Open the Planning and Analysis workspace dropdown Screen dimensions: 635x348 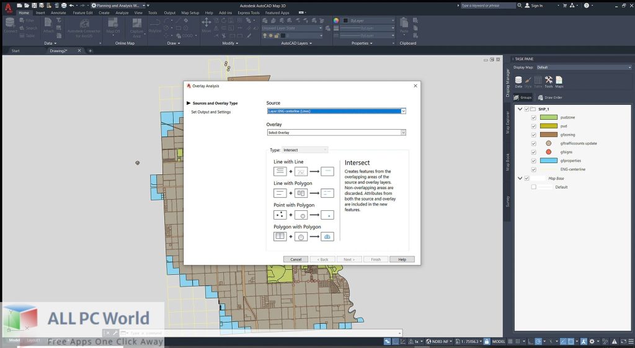118,5
